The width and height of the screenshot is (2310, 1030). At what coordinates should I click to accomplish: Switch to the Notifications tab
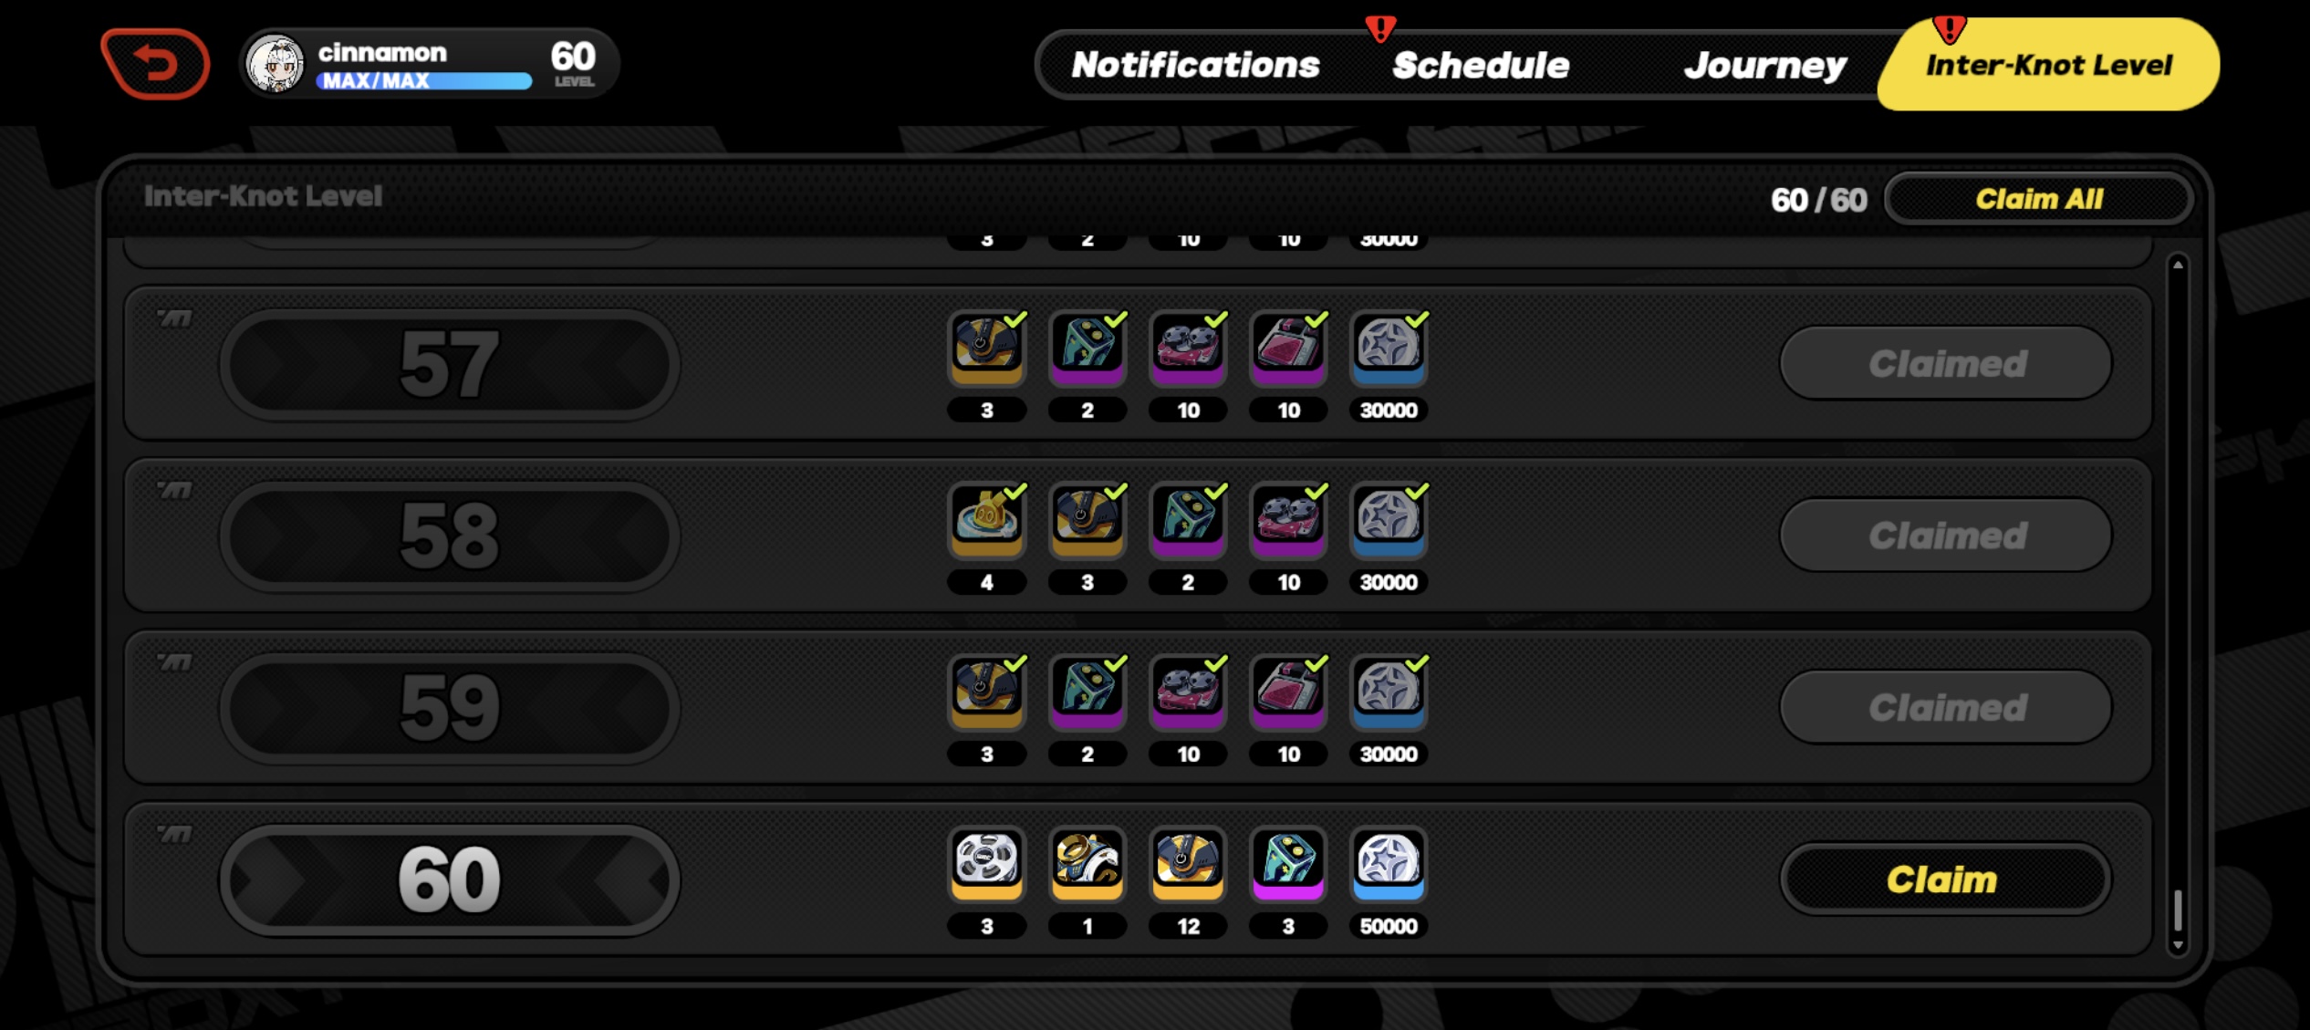pos(1195,65)
